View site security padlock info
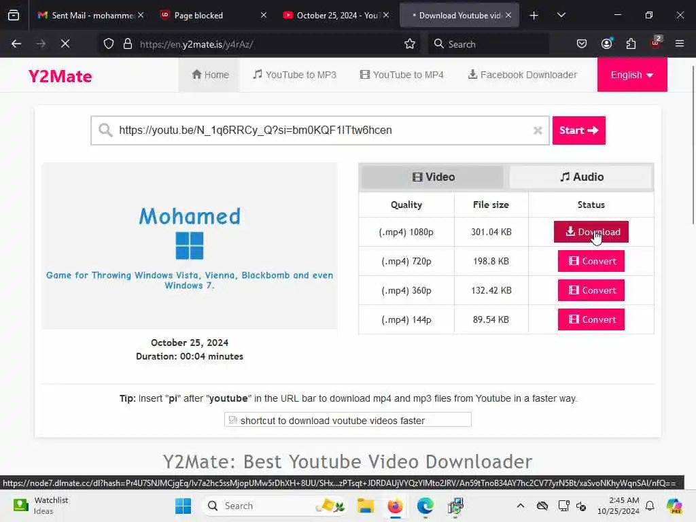 (x=128, y=43)
